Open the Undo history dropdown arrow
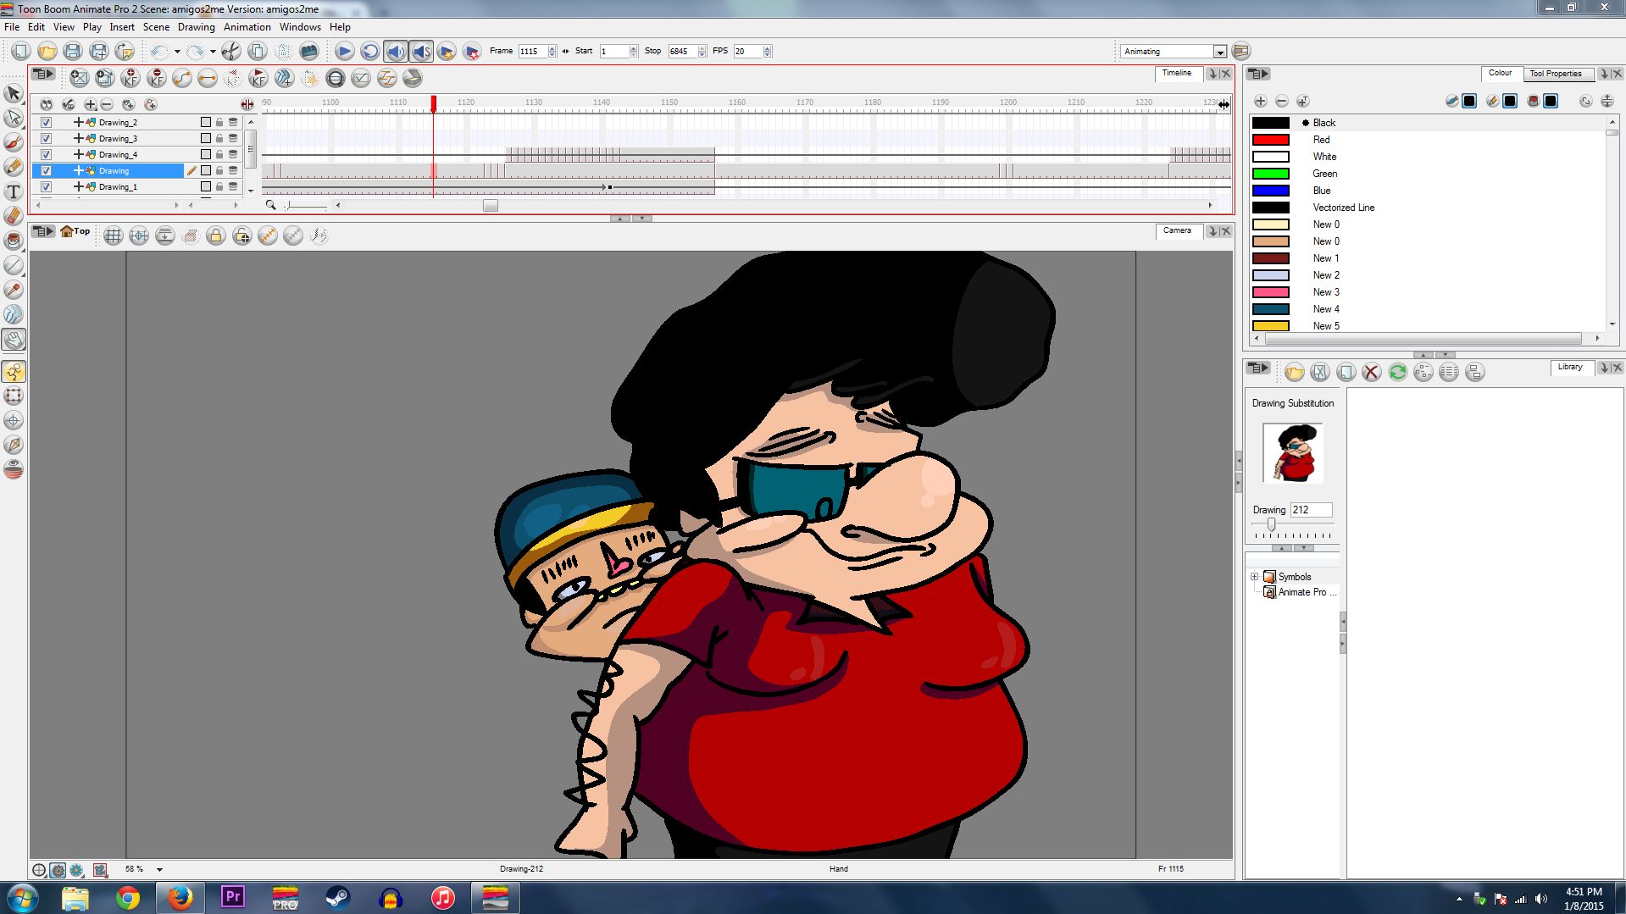Image resolution: width=1626 pixels, height=914 pixels. tap(177, 52)
